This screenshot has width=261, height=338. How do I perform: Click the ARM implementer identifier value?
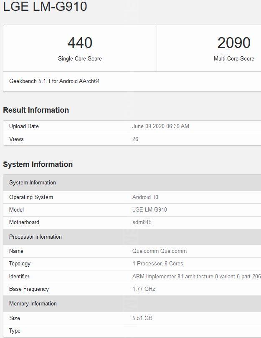click(x=196, y=277)
